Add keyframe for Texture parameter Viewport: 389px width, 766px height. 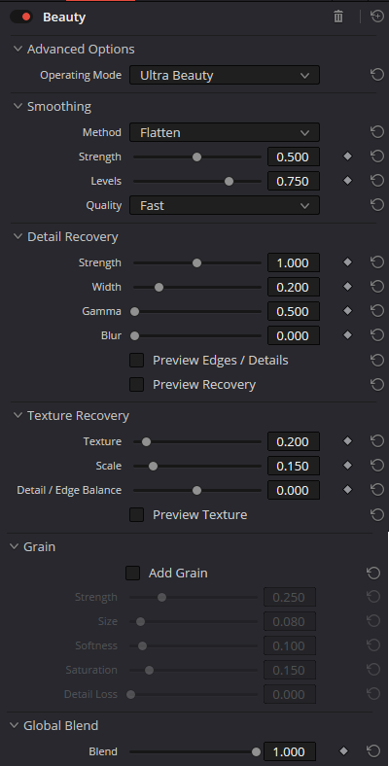tap(347, 441)
